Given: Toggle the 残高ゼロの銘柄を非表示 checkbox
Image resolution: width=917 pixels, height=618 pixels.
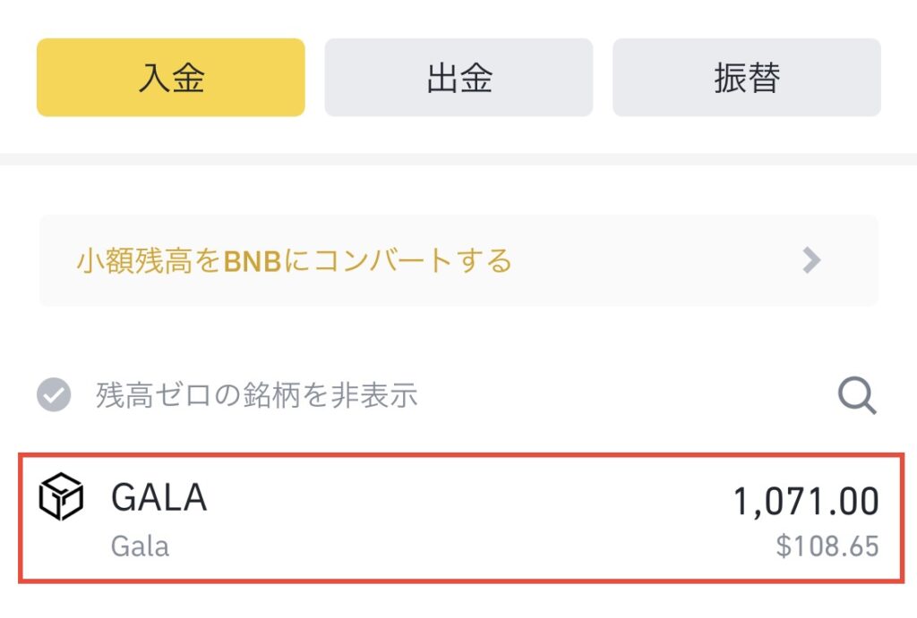Looking at the screenshot, I should pos(54,395).
